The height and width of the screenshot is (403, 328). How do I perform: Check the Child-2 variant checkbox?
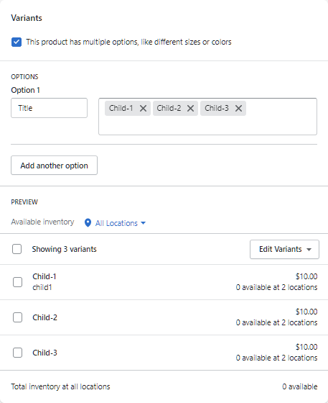pos(17,317)
